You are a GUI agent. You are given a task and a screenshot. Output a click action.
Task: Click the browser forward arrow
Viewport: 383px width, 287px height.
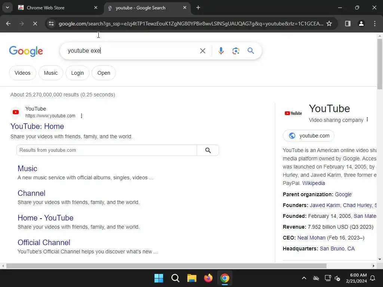(22, 24)
